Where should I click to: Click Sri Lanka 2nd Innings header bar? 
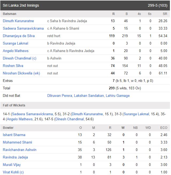[85, 5]
